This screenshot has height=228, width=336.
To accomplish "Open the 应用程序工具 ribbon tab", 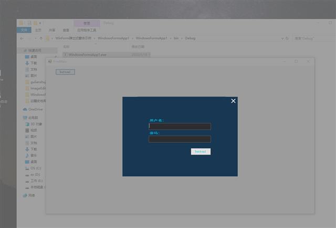I will (x=87, y=30).
